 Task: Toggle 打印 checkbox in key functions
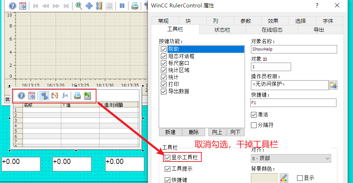tap(164, 84)
